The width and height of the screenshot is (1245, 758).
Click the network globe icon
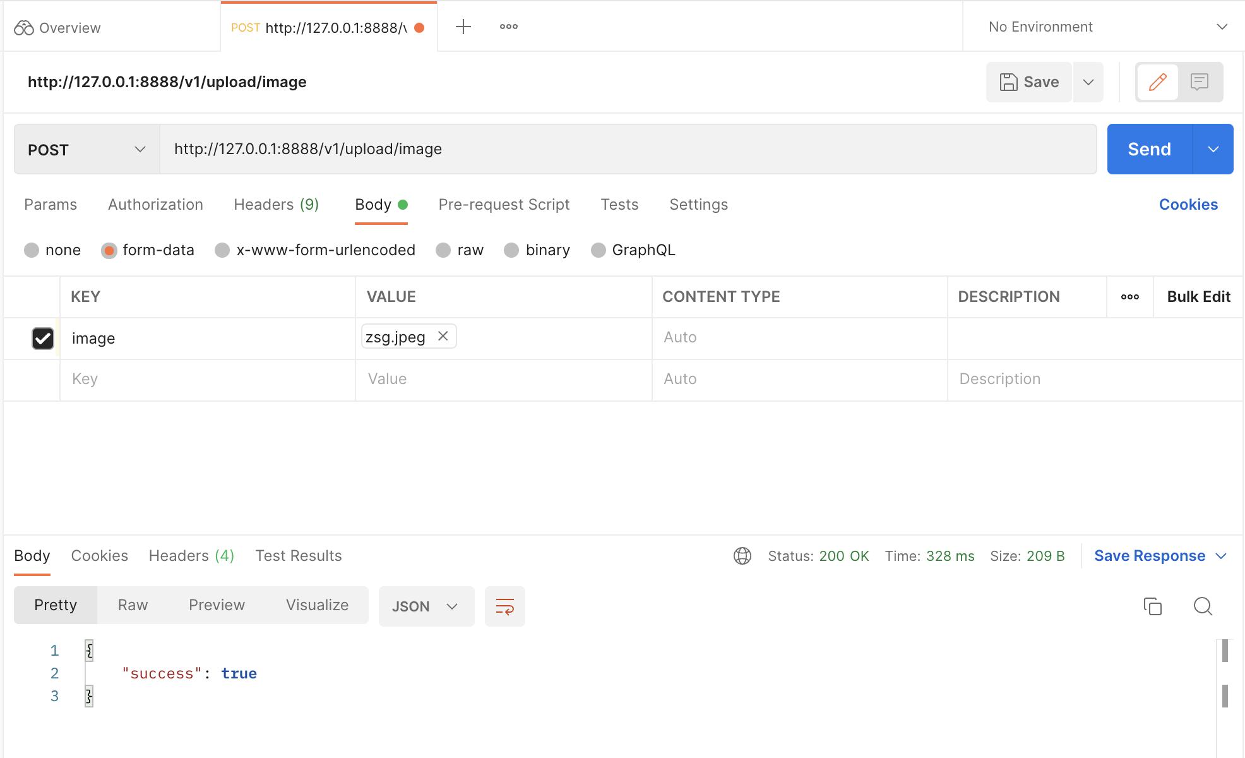pyautogui.click(x=742, y=556)
